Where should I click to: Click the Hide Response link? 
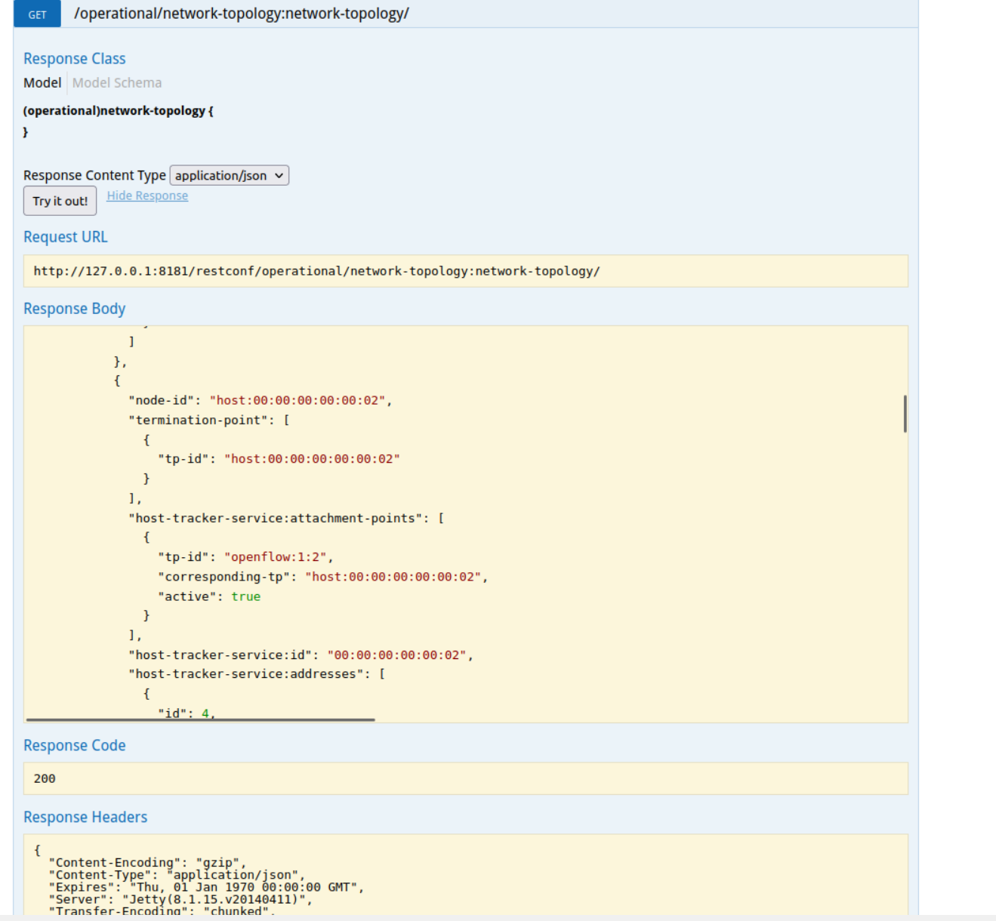coord(147,196)
